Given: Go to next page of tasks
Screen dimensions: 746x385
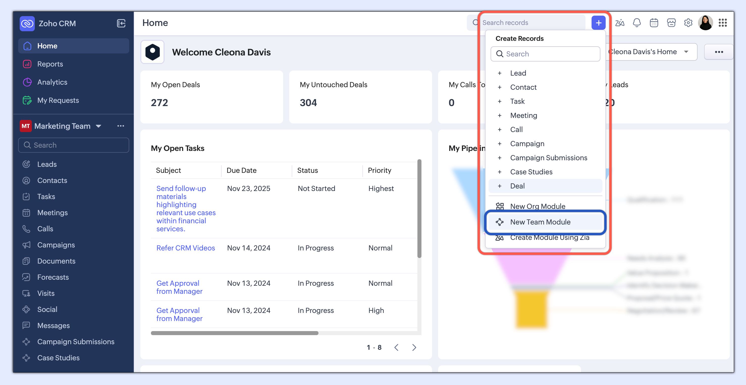Looking at the screenshot, I should click(414, 347).
